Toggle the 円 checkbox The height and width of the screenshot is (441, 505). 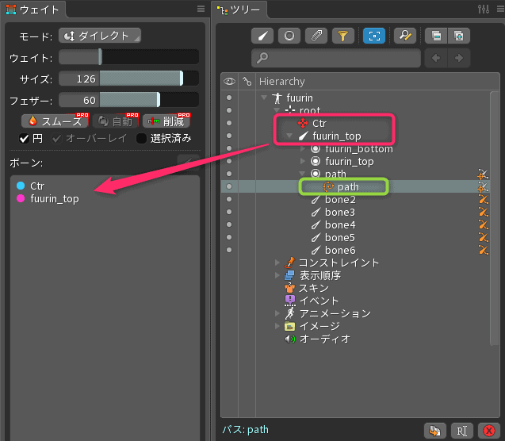point(25,138)
